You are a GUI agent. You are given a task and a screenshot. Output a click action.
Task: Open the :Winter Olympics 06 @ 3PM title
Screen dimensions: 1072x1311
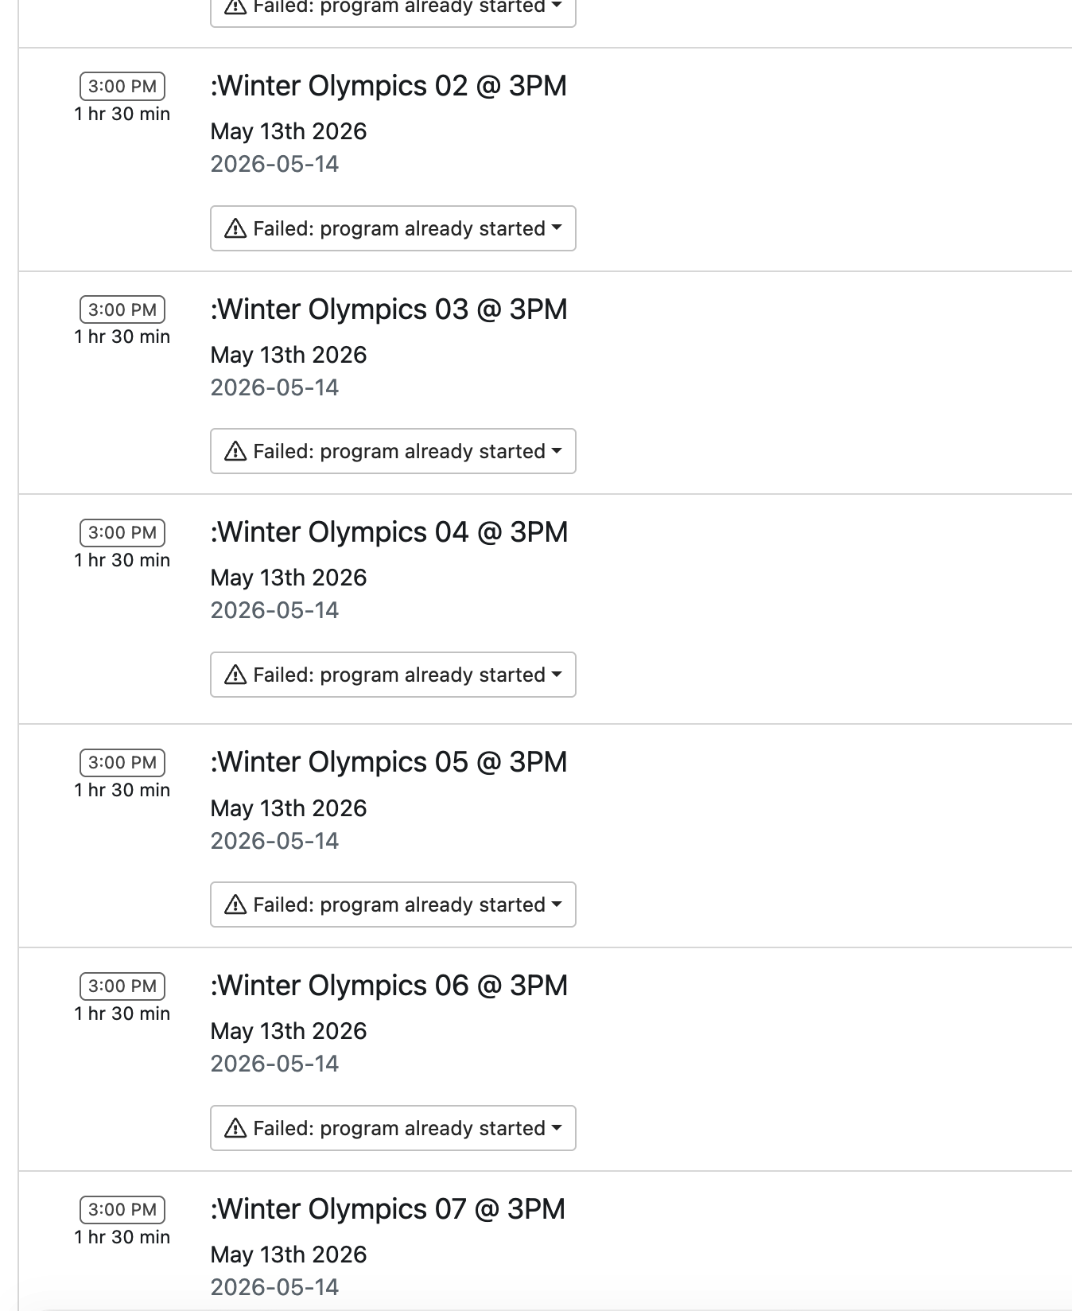pos(389,986)
